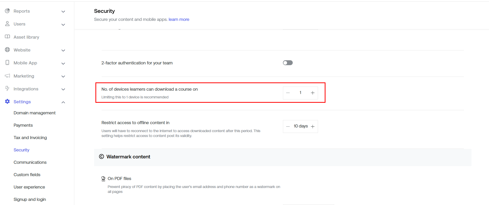Click the Reports pie chart icon
Screen dimensions: 489x205
point(7,11)
